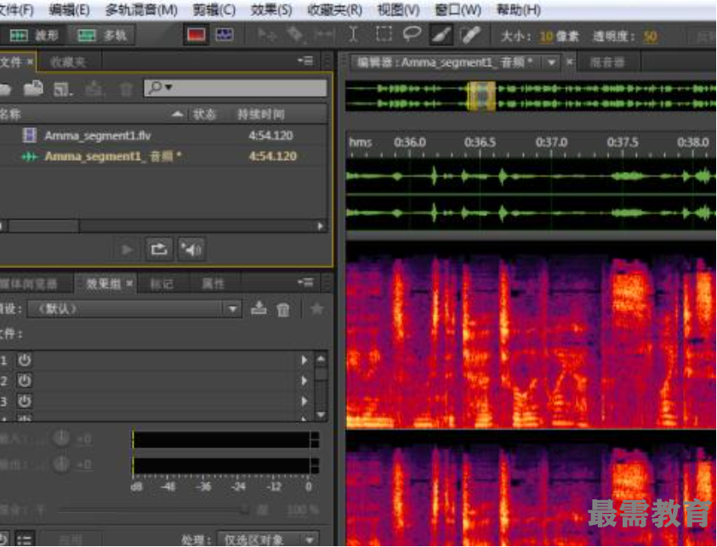Select the Lasso Selection tool
This screenshot has width=717, height=547.
pyautogui.click(x=412, y=35)
